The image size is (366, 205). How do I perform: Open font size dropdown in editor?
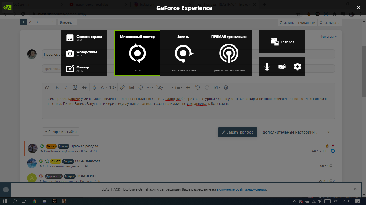113,87
